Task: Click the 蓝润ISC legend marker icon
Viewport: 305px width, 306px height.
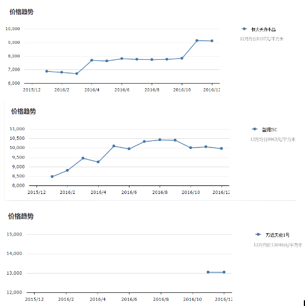Action: 254,129
